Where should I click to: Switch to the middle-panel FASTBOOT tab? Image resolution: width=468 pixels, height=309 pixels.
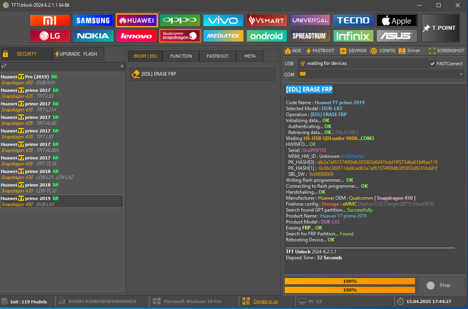pyautogui.click(x=217, y=56)
